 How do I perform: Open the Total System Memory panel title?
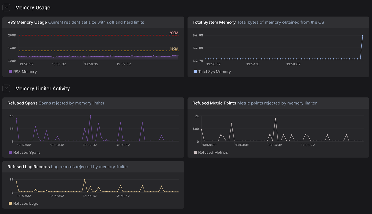(x=214, y=22)
